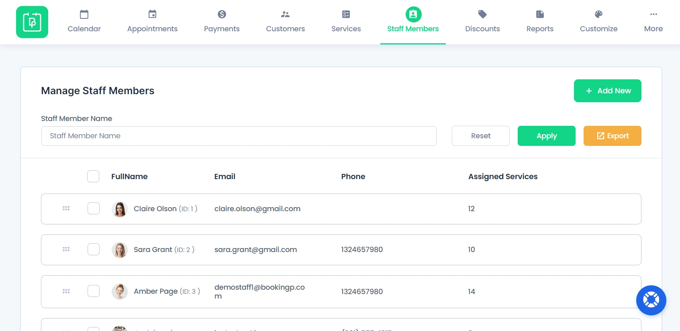Click assigned services count 10

472,250
